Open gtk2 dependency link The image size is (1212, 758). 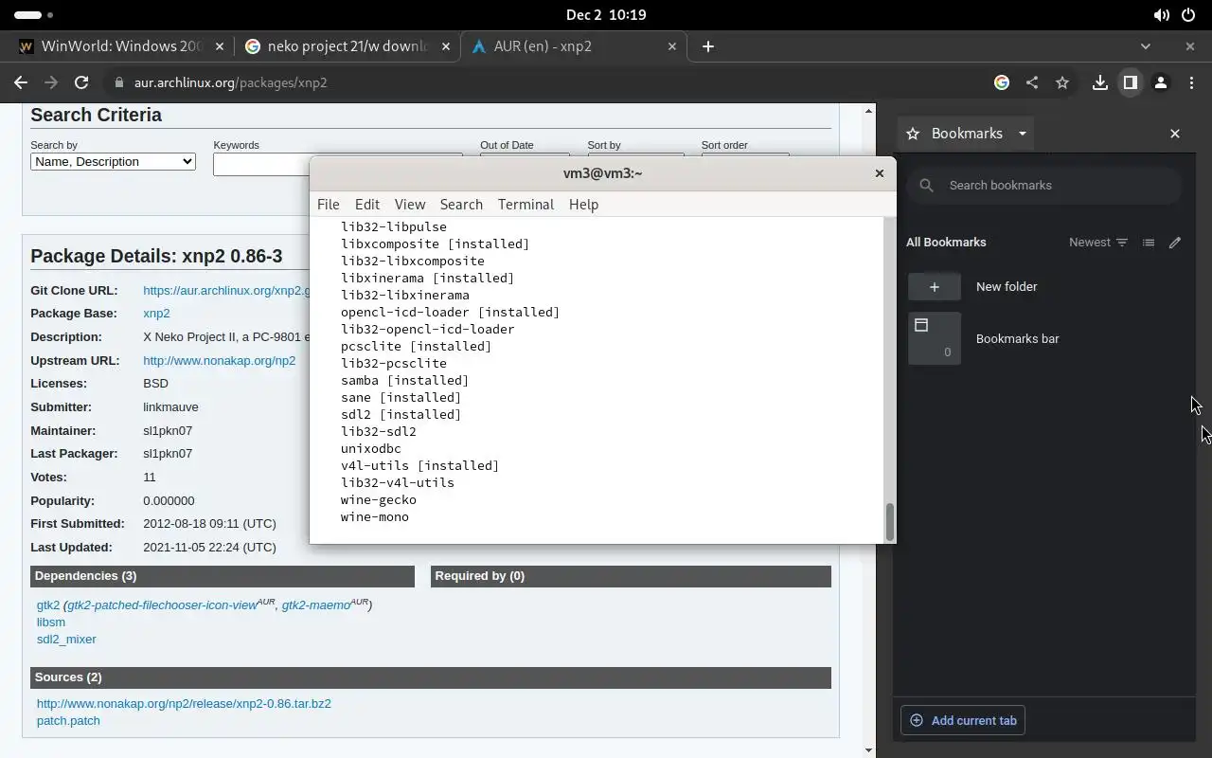(x=48, y=605)
